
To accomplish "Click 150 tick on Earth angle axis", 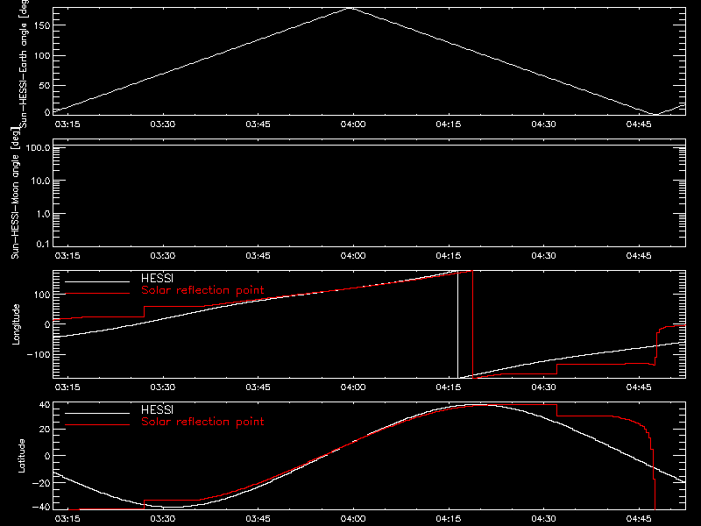I will 42,25.
